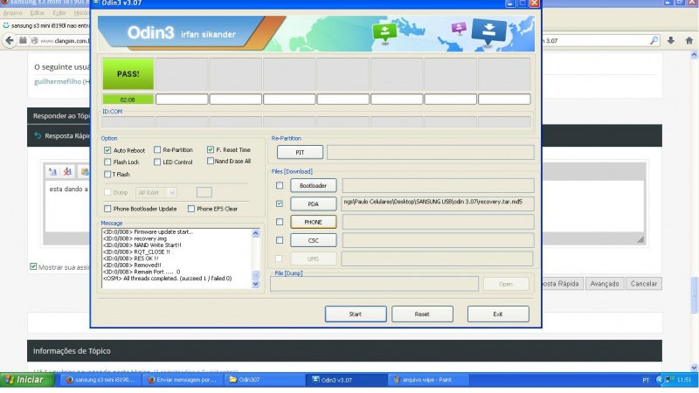
Task: Click the Reset button in Odin3
Action: coord(422,314)
